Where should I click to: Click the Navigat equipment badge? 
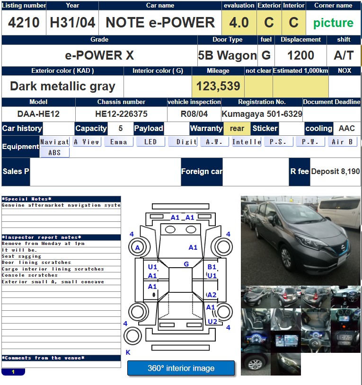pyautogui.click(x=54, y=142)
